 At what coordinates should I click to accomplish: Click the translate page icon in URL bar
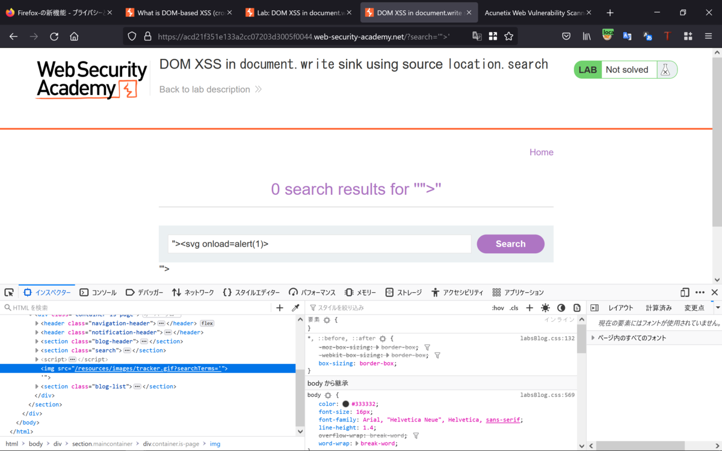pos(477,36)
